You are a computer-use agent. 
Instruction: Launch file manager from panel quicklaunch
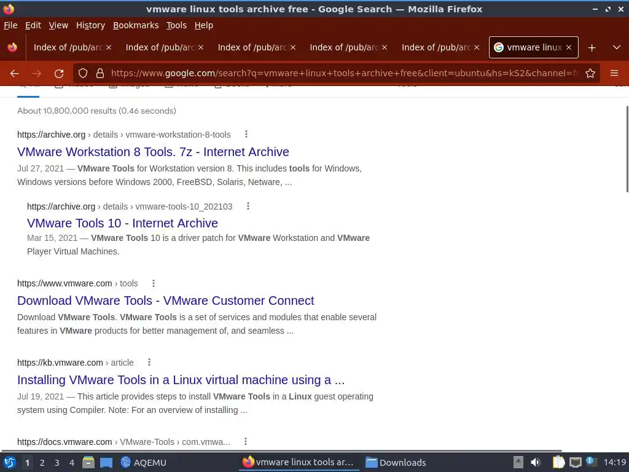pyautogui.click(x=88, y=462)
